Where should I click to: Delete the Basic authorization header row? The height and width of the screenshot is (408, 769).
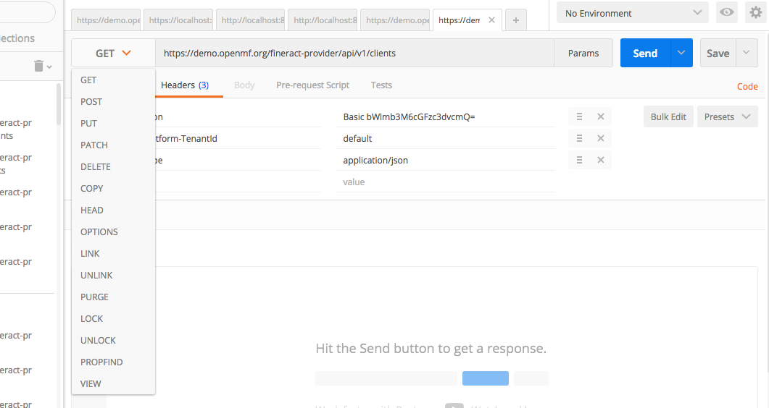point(601,116)
